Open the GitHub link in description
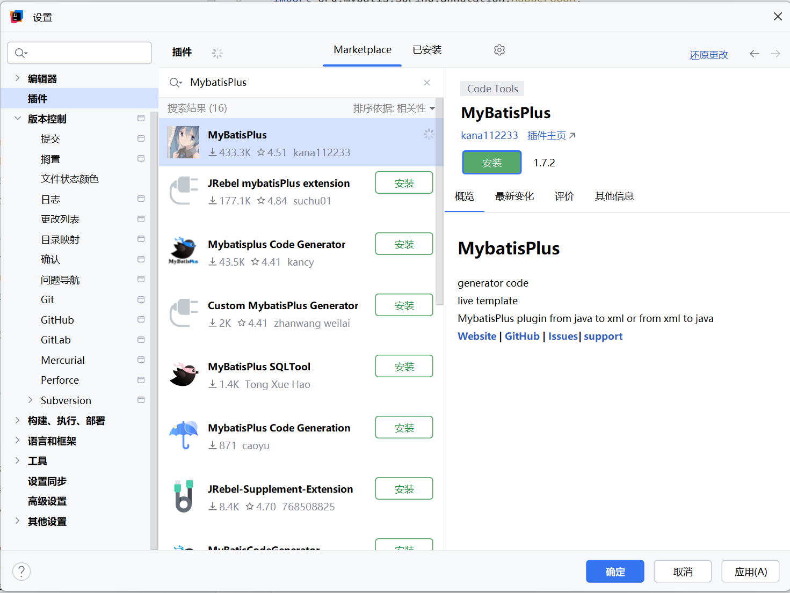Viewport: 790px width, 593px height. pyautogui.click(x=522, y=336)
